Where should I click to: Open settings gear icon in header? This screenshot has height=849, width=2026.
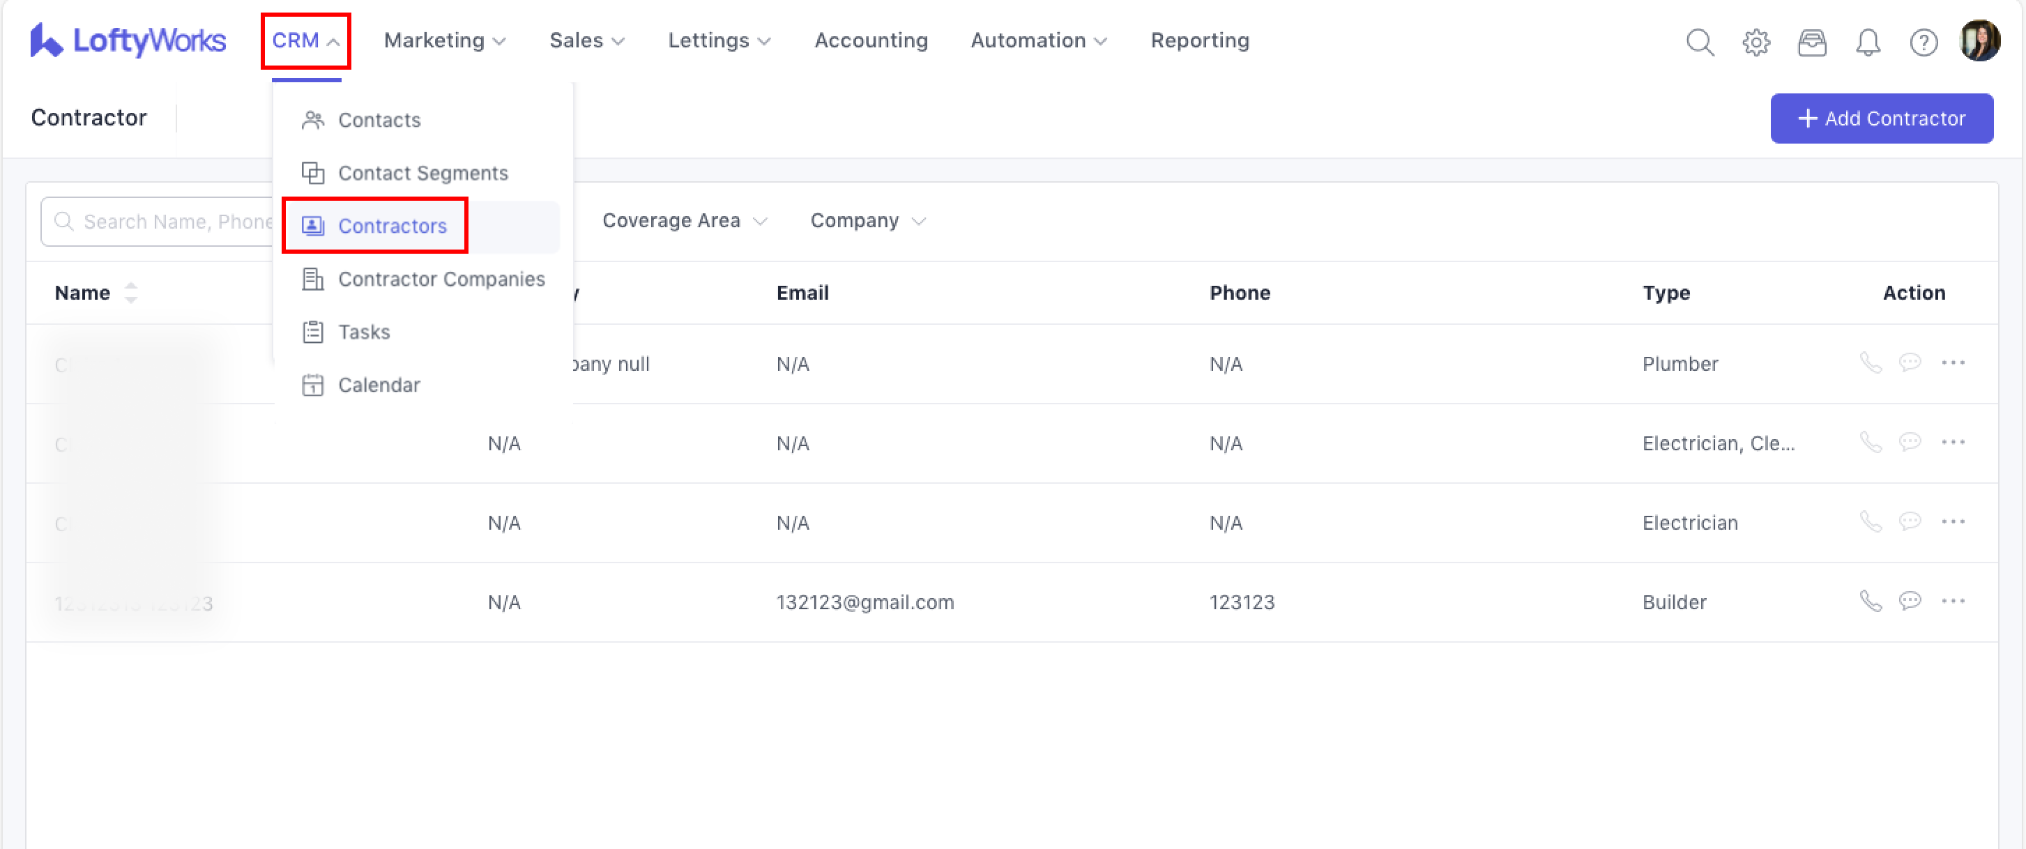(x=1755, y=42)
